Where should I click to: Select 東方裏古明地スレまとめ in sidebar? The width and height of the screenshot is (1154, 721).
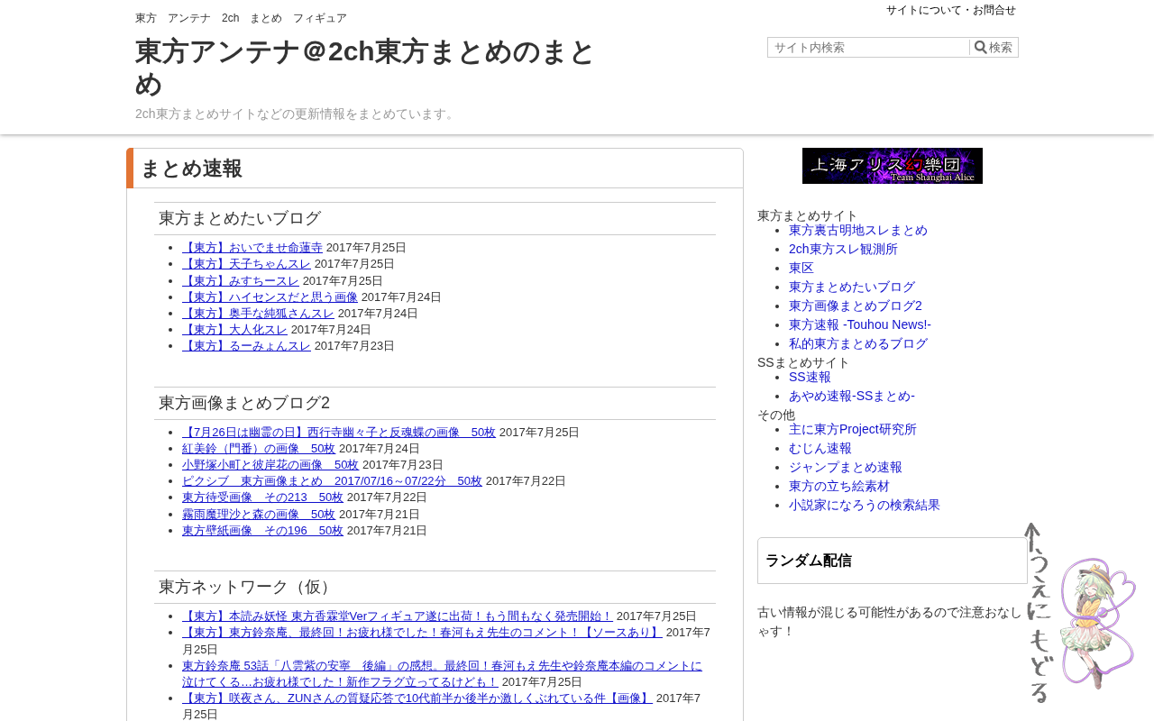point(858,230)
